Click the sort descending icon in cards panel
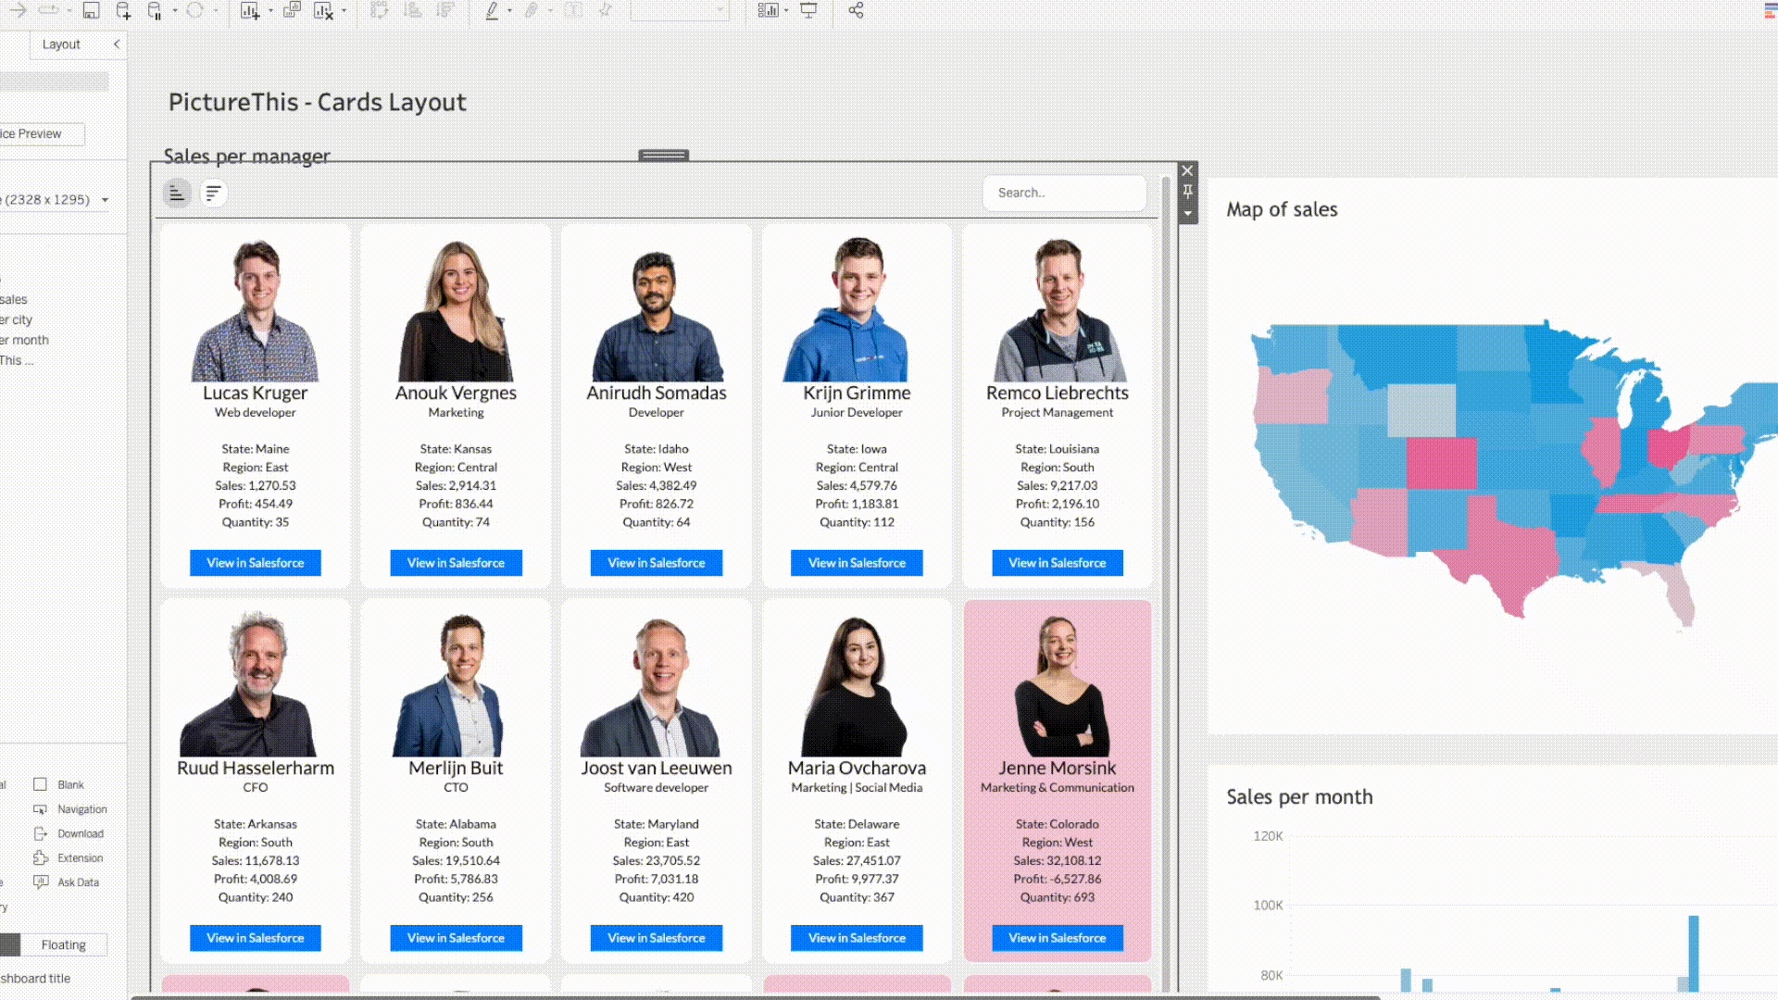This screenshot has width=1778, height=1000. pyautogui.click(x=213, y=194)
